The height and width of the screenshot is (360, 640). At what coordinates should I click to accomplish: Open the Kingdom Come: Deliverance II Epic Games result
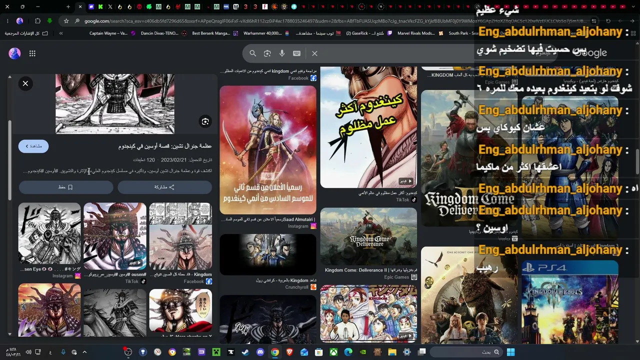tap(368, 237)
